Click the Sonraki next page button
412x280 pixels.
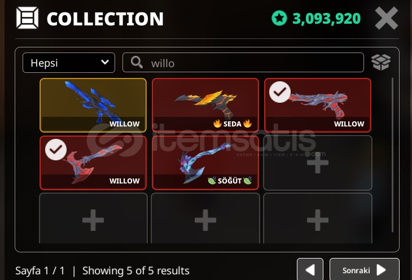tap(365, 270)
